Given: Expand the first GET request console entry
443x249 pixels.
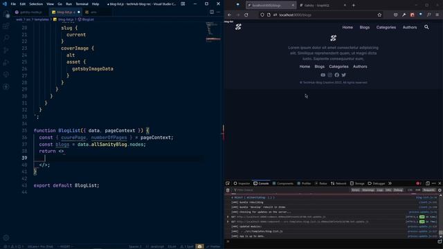Looking at the screenshot, I should [228, 216].
